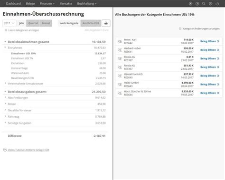Screen dimensions: 225x180
Task: Switch to nach Kategorie view
Action: click(69, 23)
